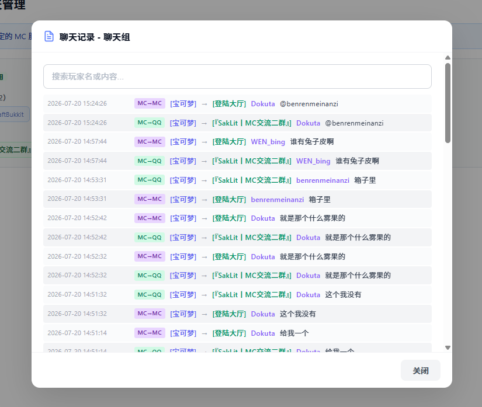Click @benrenmeinanzi in the 15:24:26 MC→QQ row
The height and width of the screenshot is (407, 482).
point(354,123)
